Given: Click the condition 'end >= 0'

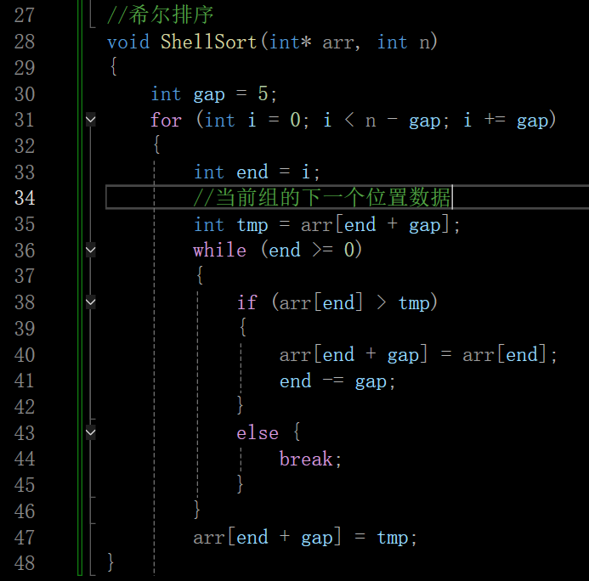Looking at the screenshot, I should tap(311, 251).
